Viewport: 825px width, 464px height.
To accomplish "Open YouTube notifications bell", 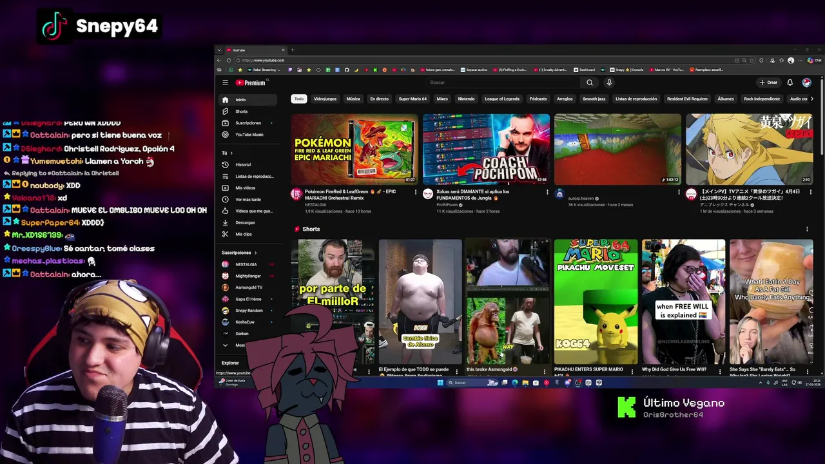I will (790, 82).
